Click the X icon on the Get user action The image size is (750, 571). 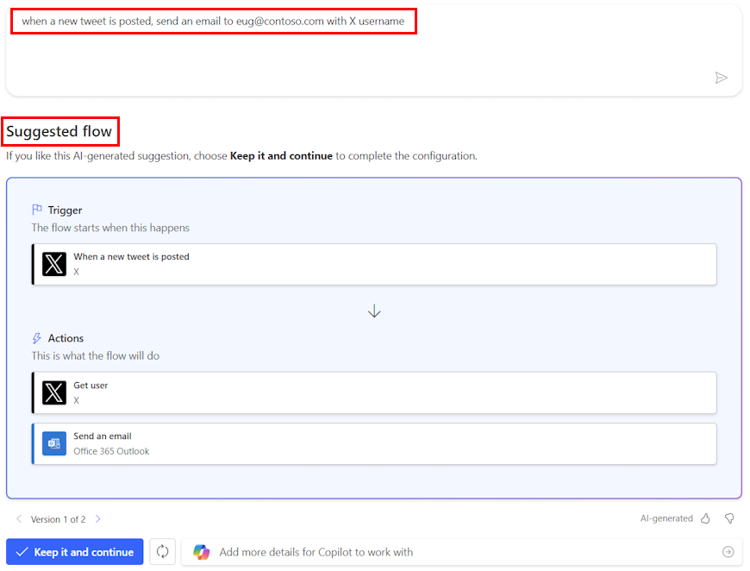[53, 392]
